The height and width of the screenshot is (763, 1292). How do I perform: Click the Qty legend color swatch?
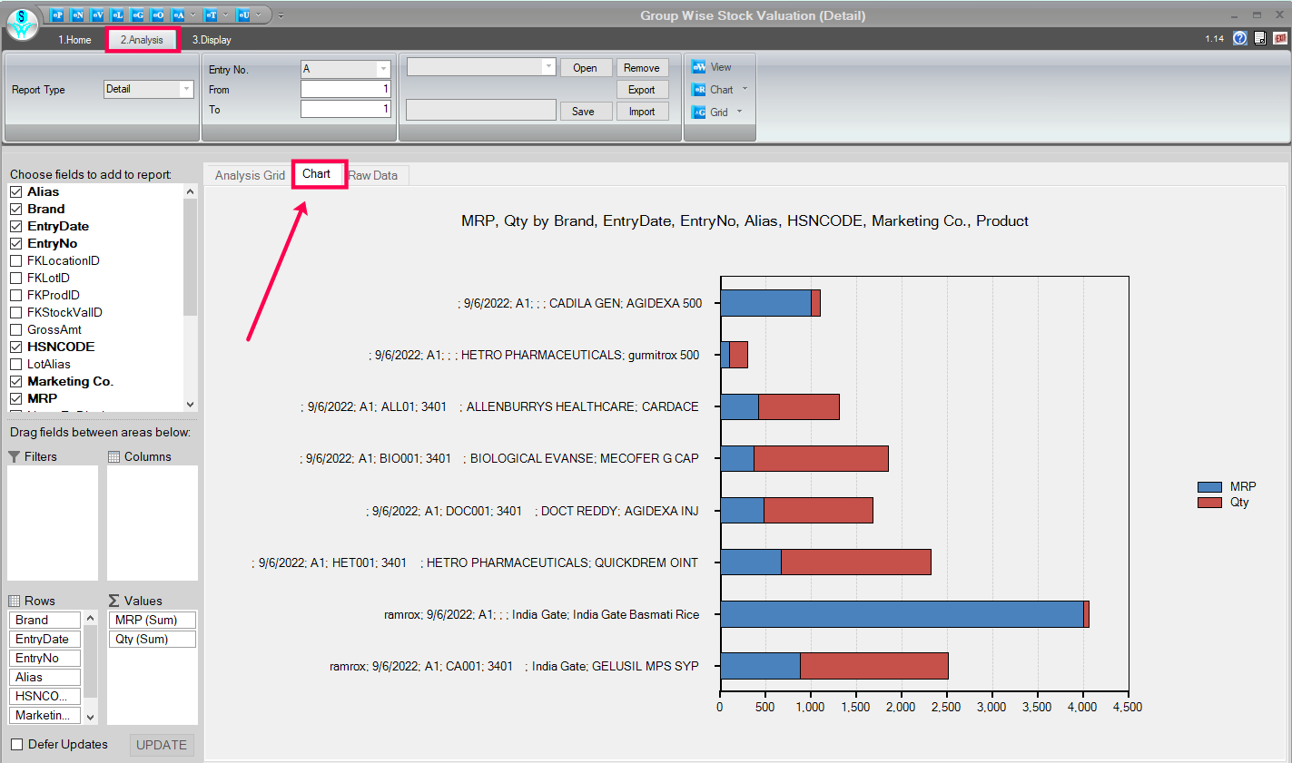tap(1209, 503)
